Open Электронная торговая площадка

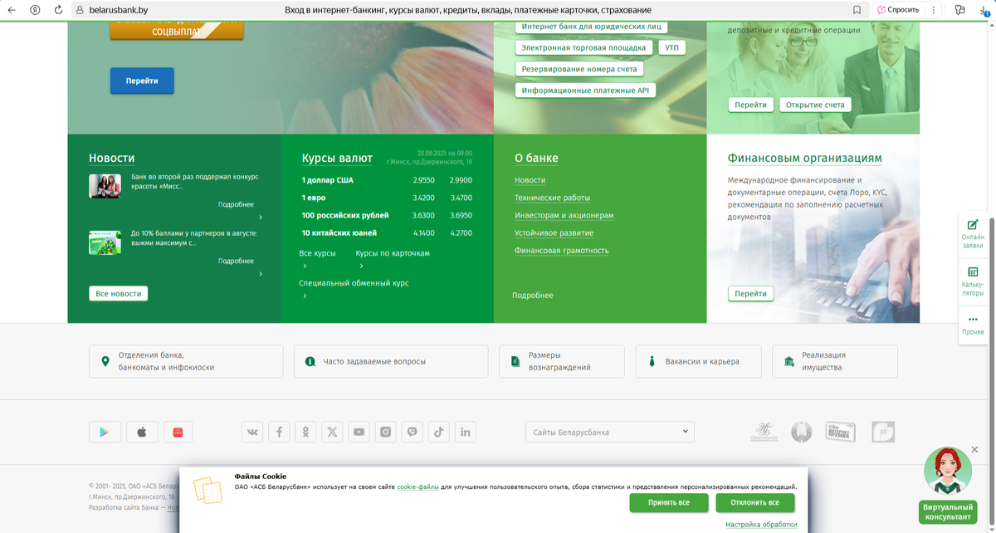click(584, 47)
